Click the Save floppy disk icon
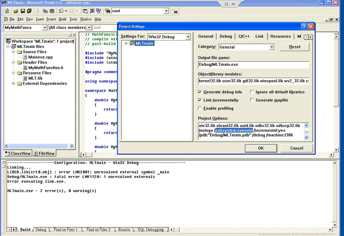Screen dimensions: 344x236 pos(22,11)
